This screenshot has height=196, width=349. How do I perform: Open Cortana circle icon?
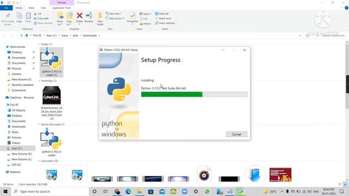[x=94, y=191]
